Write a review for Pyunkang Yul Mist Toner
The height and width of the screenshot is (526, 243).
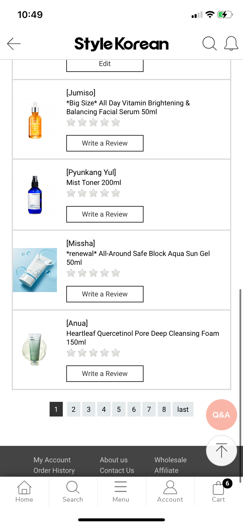click(x=105, y=214)
